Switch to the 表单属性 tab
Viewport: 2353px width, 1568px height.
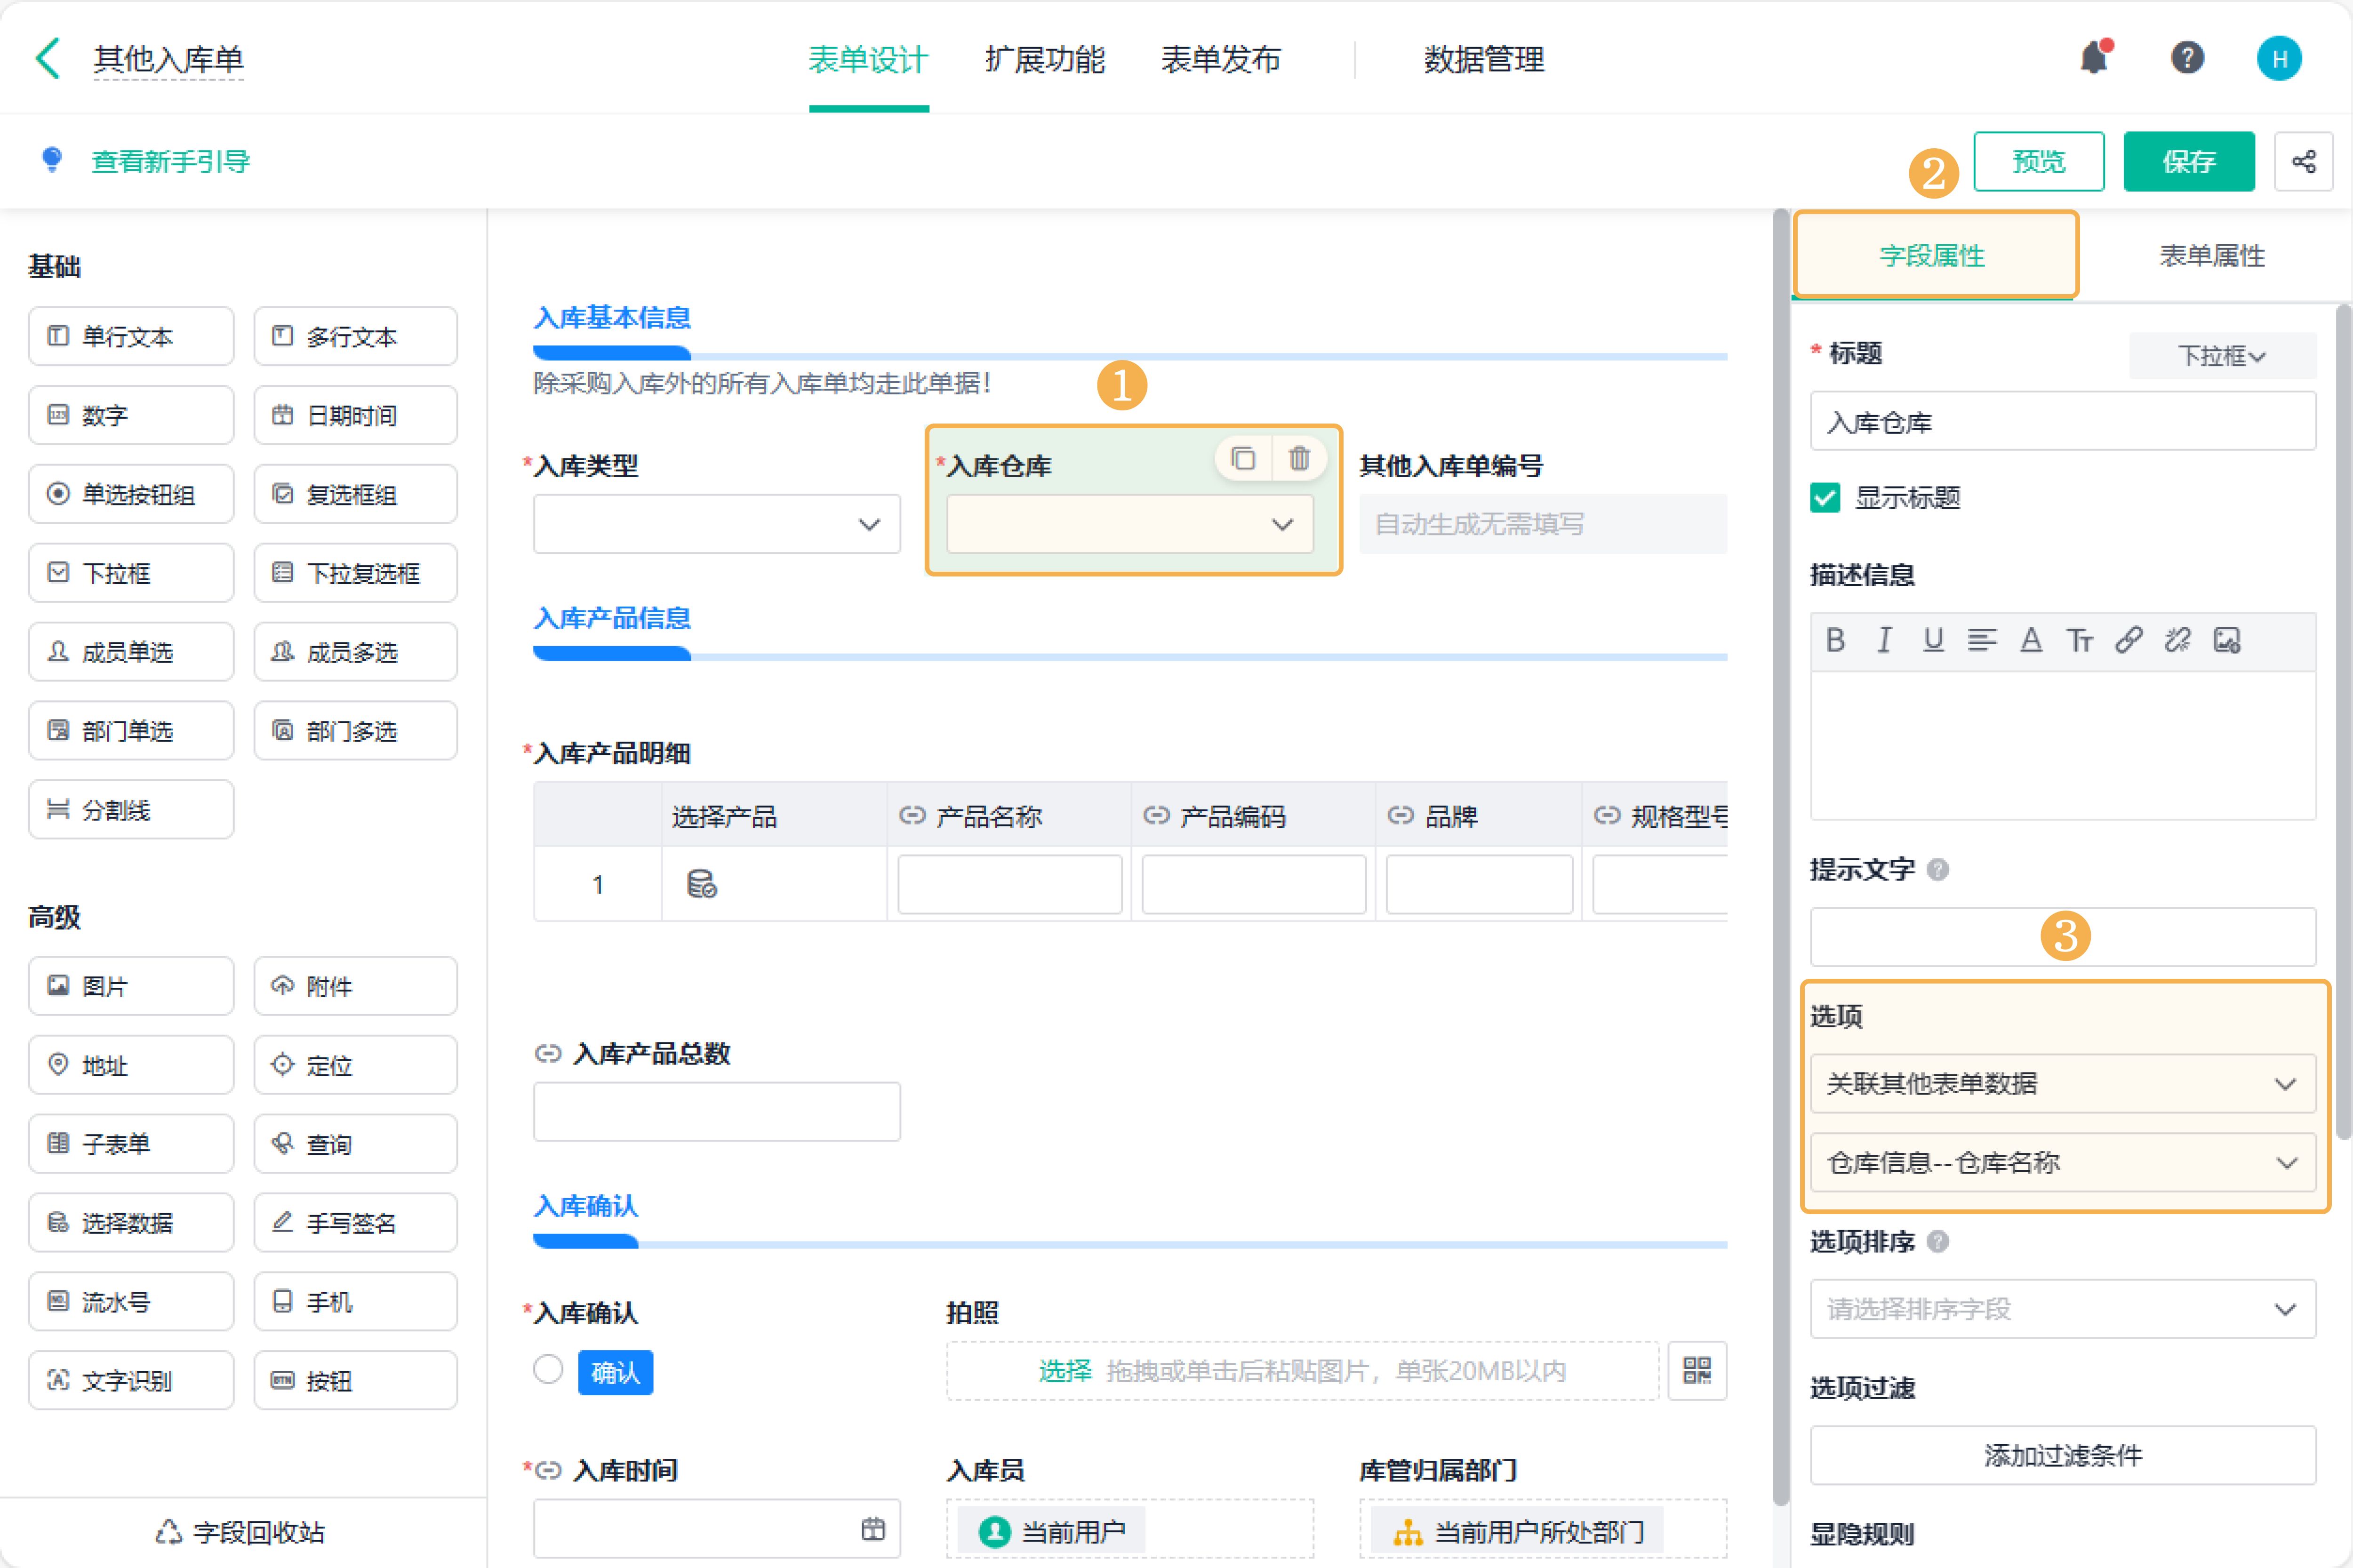click(x=2211, y=256)
